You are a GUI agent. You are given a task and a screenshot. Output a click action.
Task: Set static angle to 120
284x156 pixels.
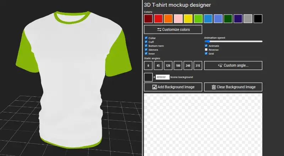168,65
